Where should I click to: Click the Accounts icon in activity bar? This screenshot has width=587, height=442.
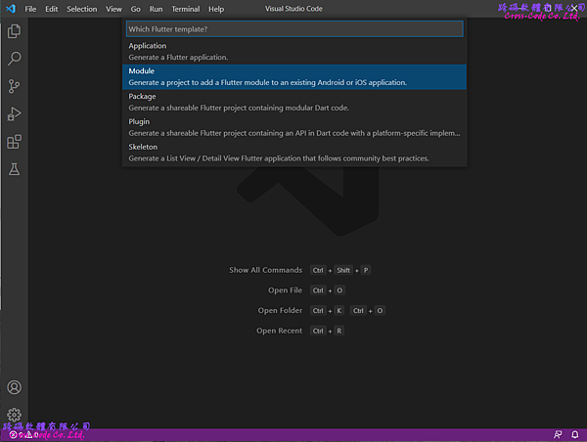click(x=14, y=387)
